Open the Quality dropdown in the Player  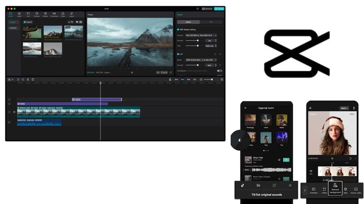click(107, 73)
